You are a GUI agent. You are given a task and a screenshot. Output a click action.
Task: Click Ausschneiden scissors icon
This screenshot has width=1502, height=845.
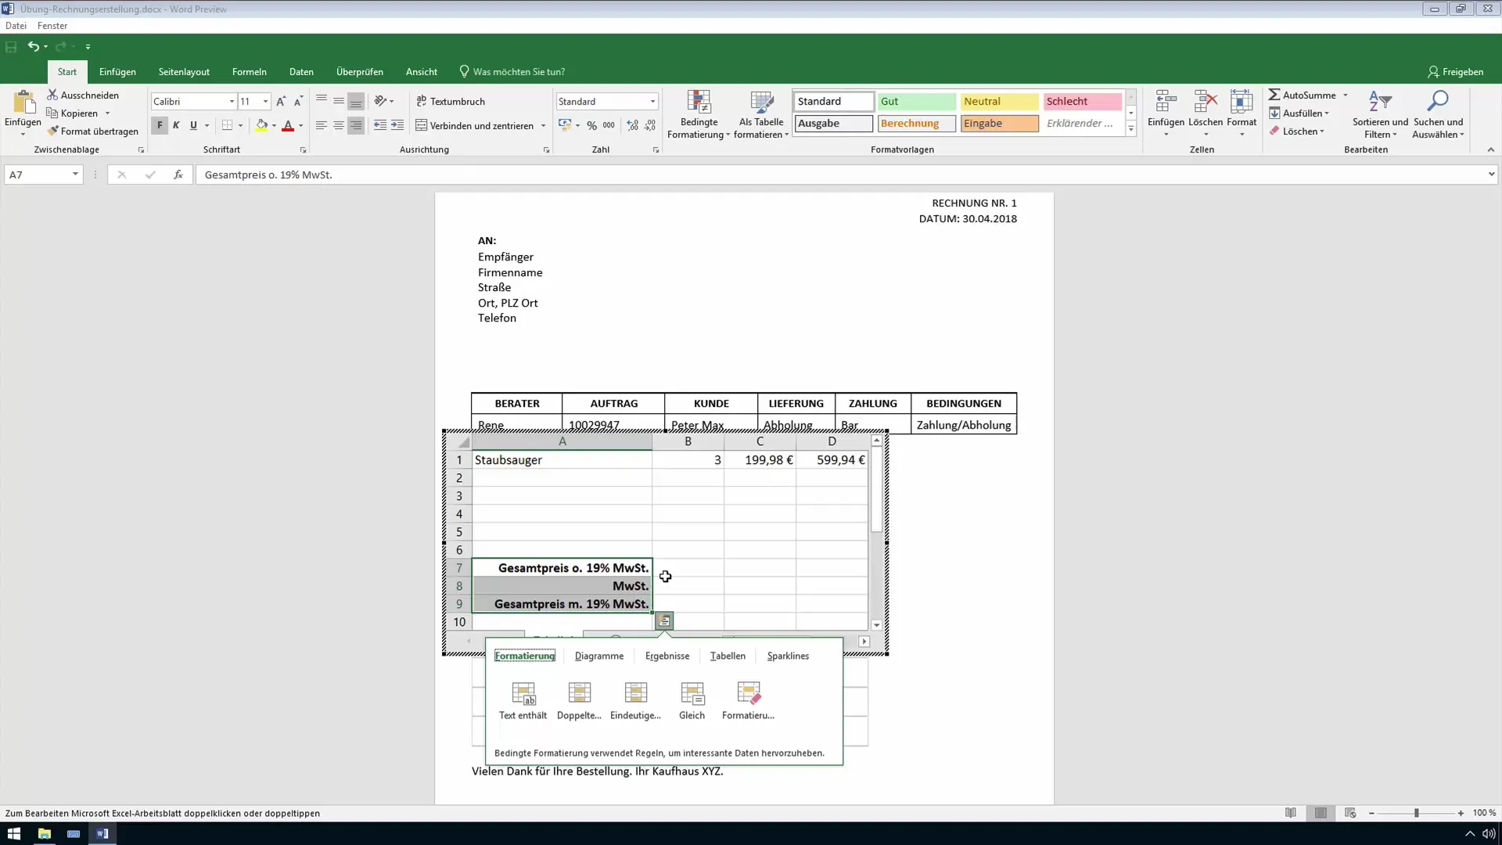coord(52,95)
